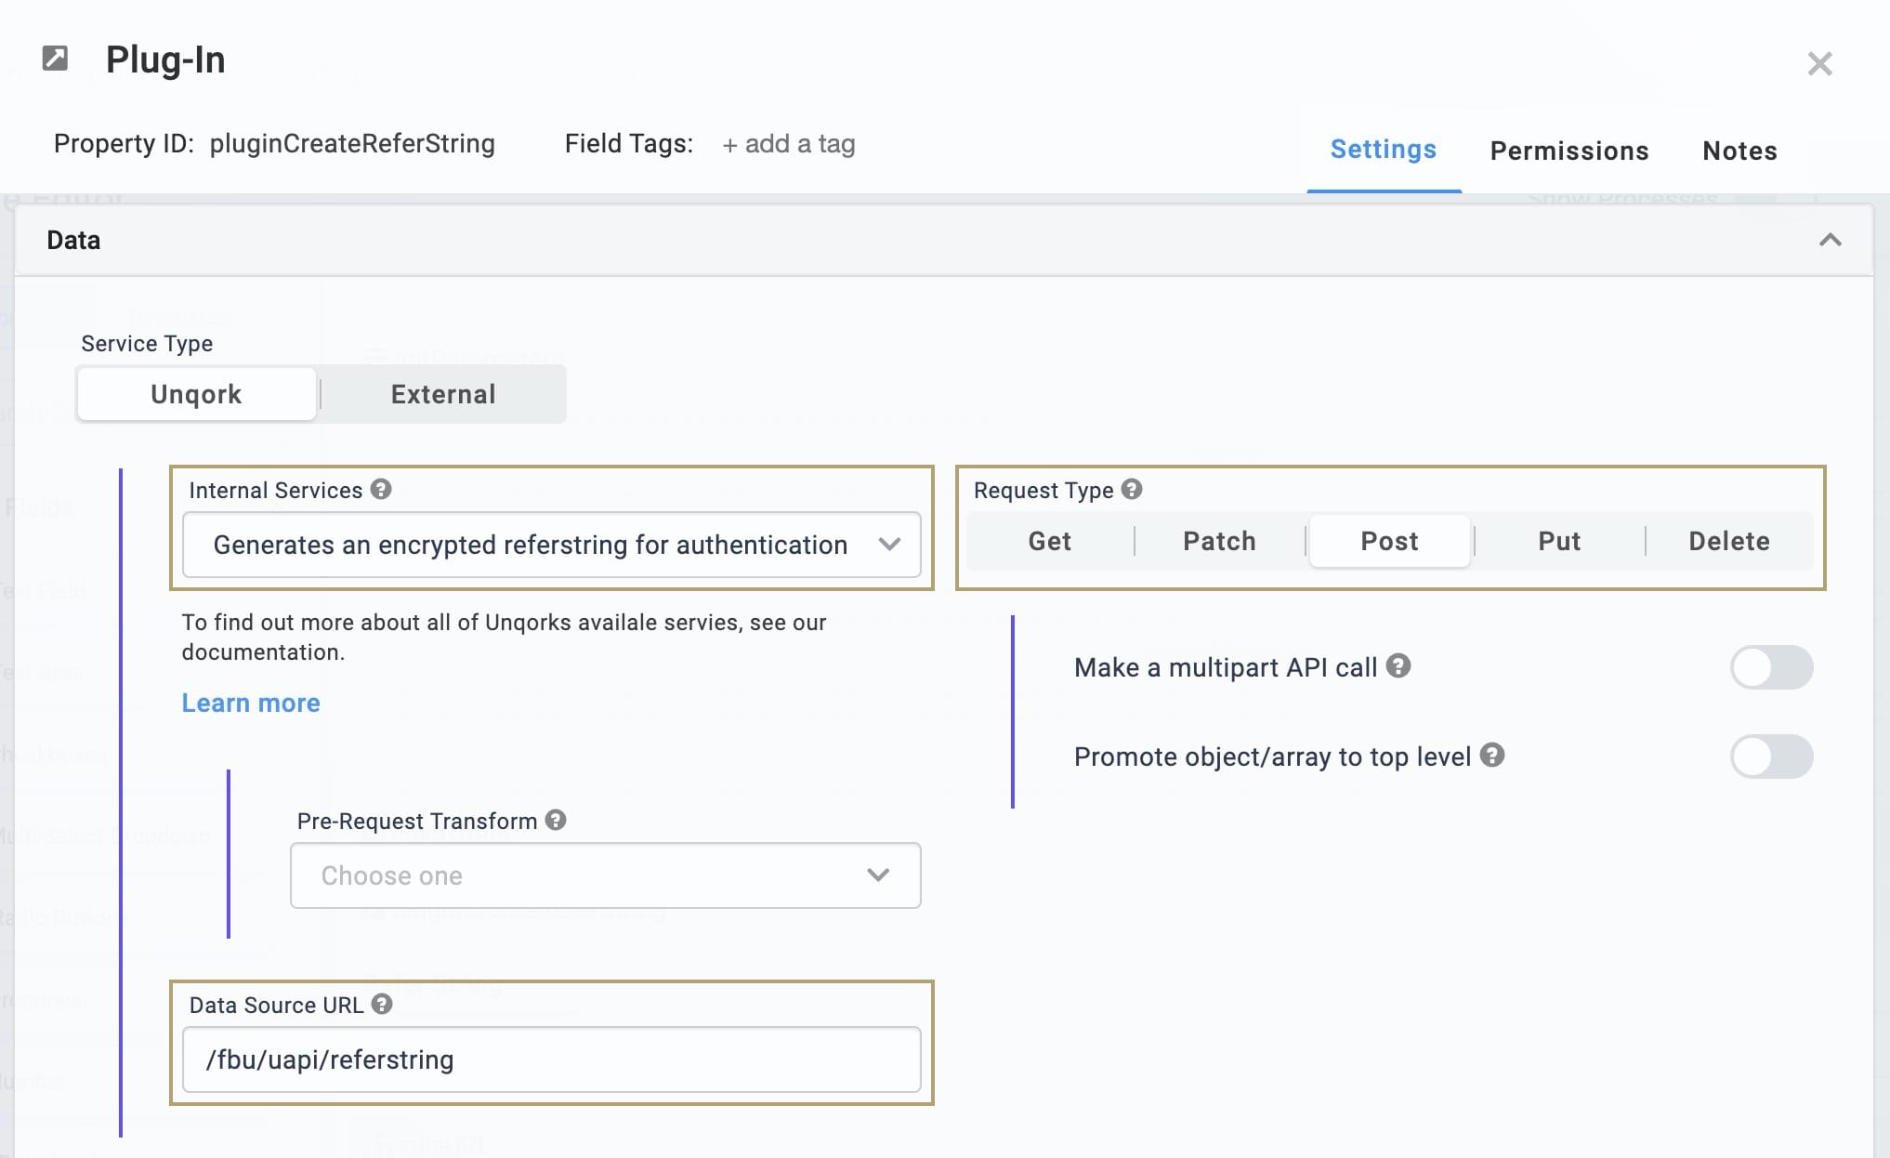The width and height of the screenshot is (1890, 1158).
Task: Click the Data Source URL help icon
Action: (x=382, y=1004)
